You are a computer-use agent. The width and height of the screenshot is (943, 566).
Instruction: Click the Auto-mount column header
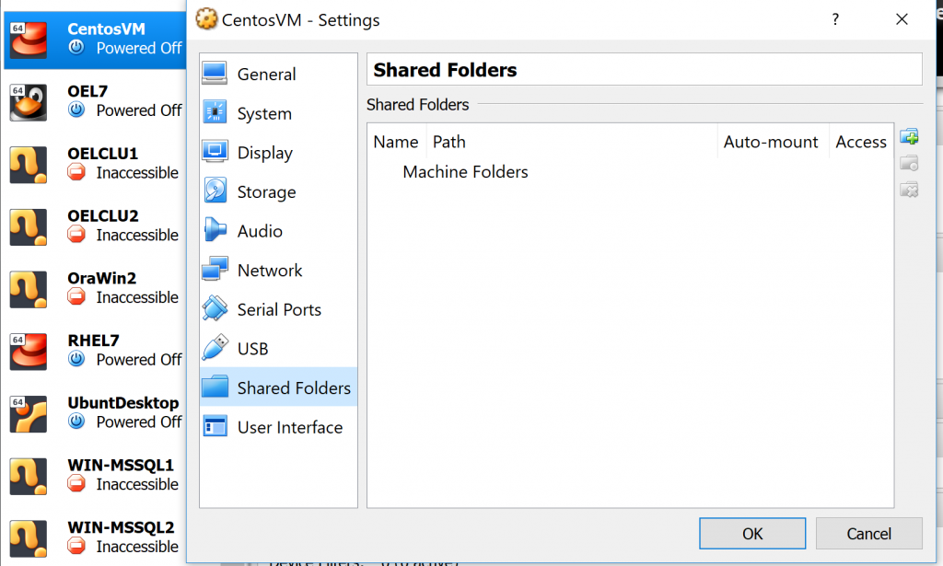(773, 142)
